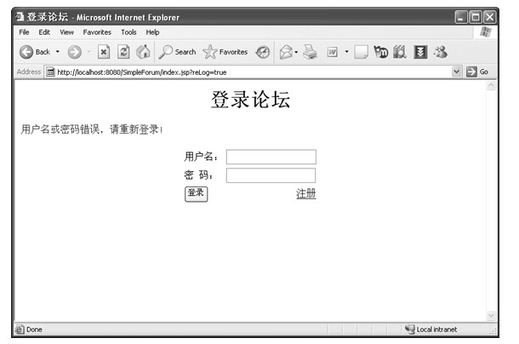
Task: Open the Edit menu
Action: pos(44,32)
